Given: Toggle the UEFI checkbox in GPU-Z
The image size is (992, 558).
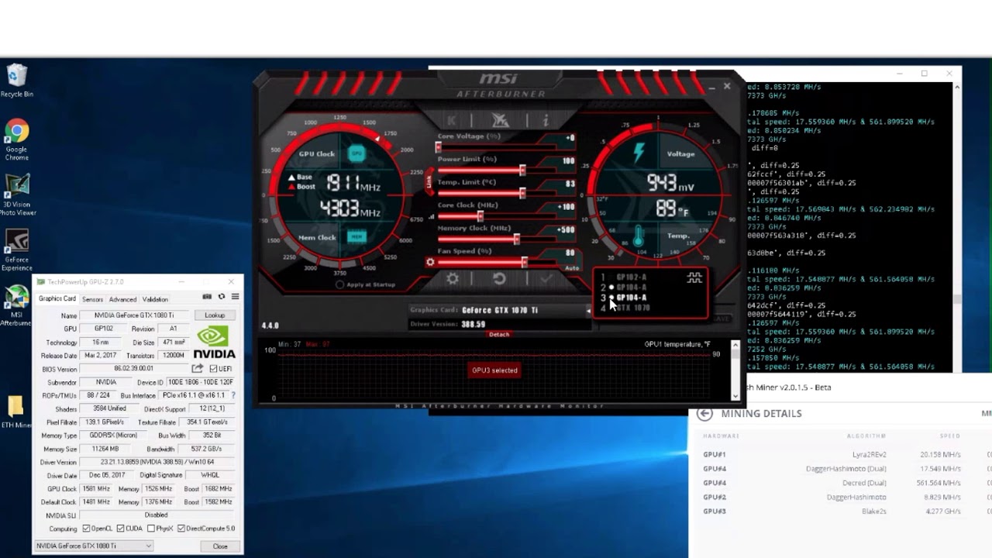Looking at the screenshot, I should coord(214,369).
